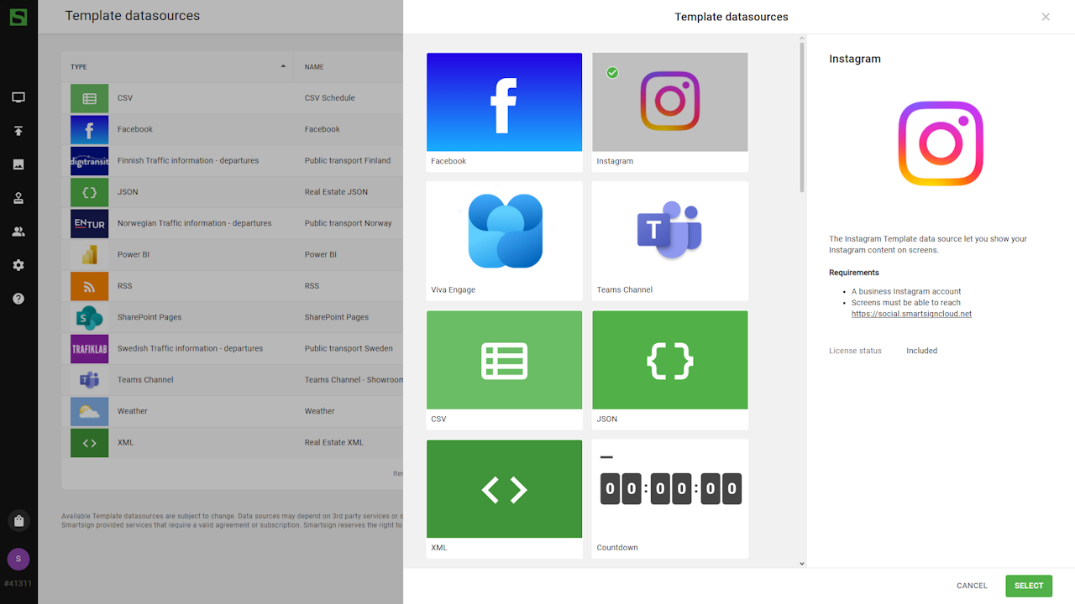Click the Viva Engage datasource icon

pyautogui.click(x=504, y=232)
